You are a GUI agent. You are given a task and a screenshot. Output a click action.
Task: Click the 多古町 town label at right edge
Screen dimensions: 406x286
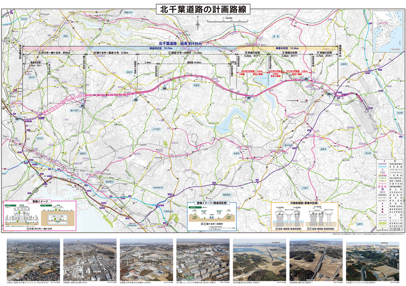(400, 113)
